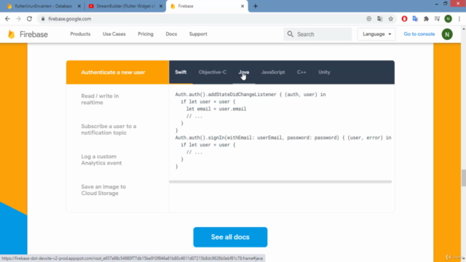Show the C++ code sample
This screenshot has width=466, height=262.
pos(301,72)
